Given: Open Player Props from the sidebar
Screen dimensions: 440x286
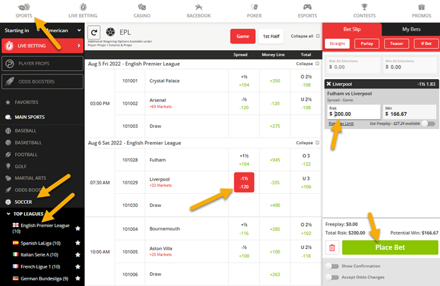Looking at the screenshot, I should (x=42, y=63).
